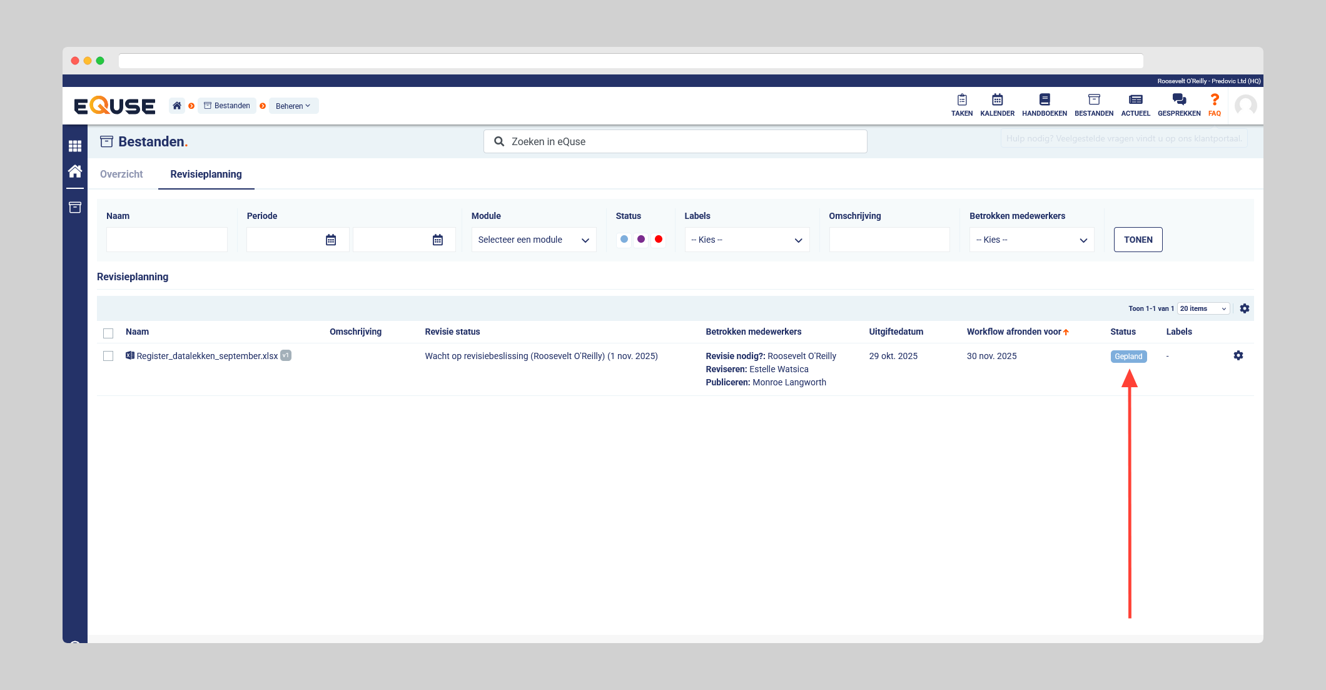Open the first Periode calendar picker
Screen dimensions: 1326x690
(x=331, y=240)
